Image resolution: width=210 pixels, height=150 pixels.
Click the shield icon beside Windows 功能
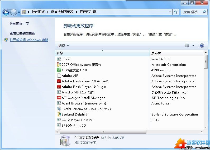click(6, 40)
